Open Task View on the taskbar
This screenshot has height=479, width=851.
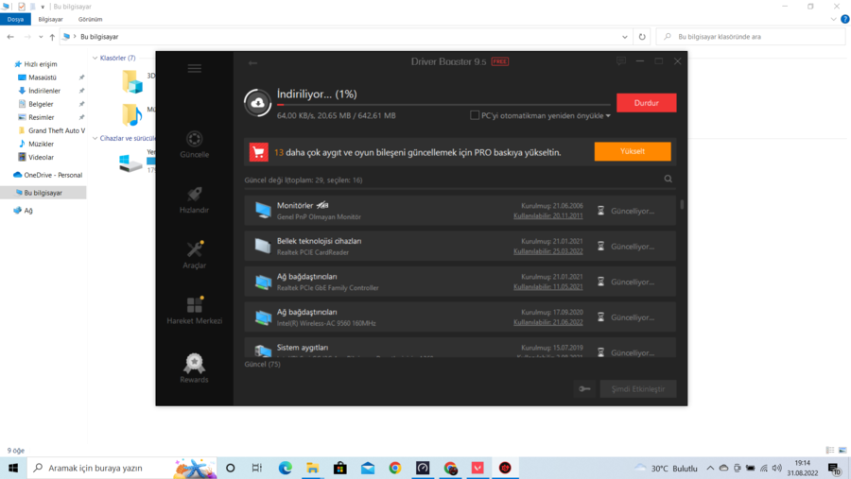coord(257,468)
